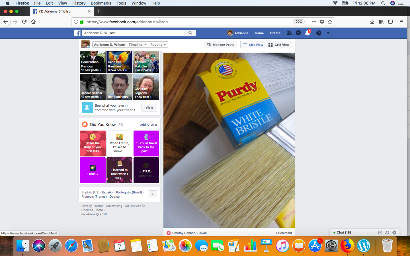Enable List View for posts
Image resolution: width=410 pixels, height=256 pixels.
point(253,45)
